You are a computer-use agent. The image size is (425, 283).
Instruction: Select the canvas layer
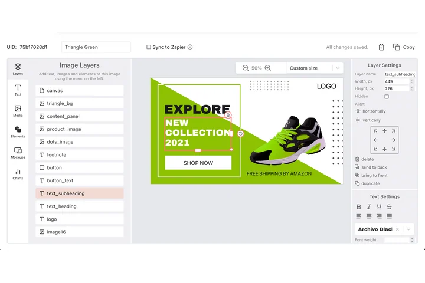[x=80, y=90]
